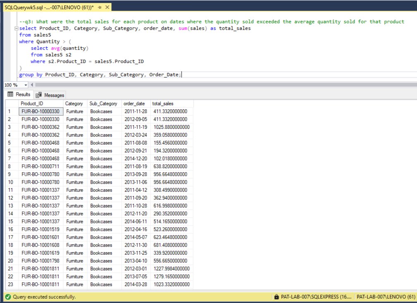Click PAT-LAB-007\SQLEXPRESS server status entry
This screenshot has height=303, width=417.
316,297
